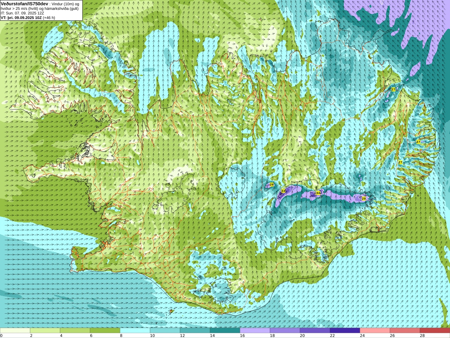This screenshot has height=338, width=450.
Task: Pick the deep indigo 22–24 m/s legend swatch
Action: [345, 331]
